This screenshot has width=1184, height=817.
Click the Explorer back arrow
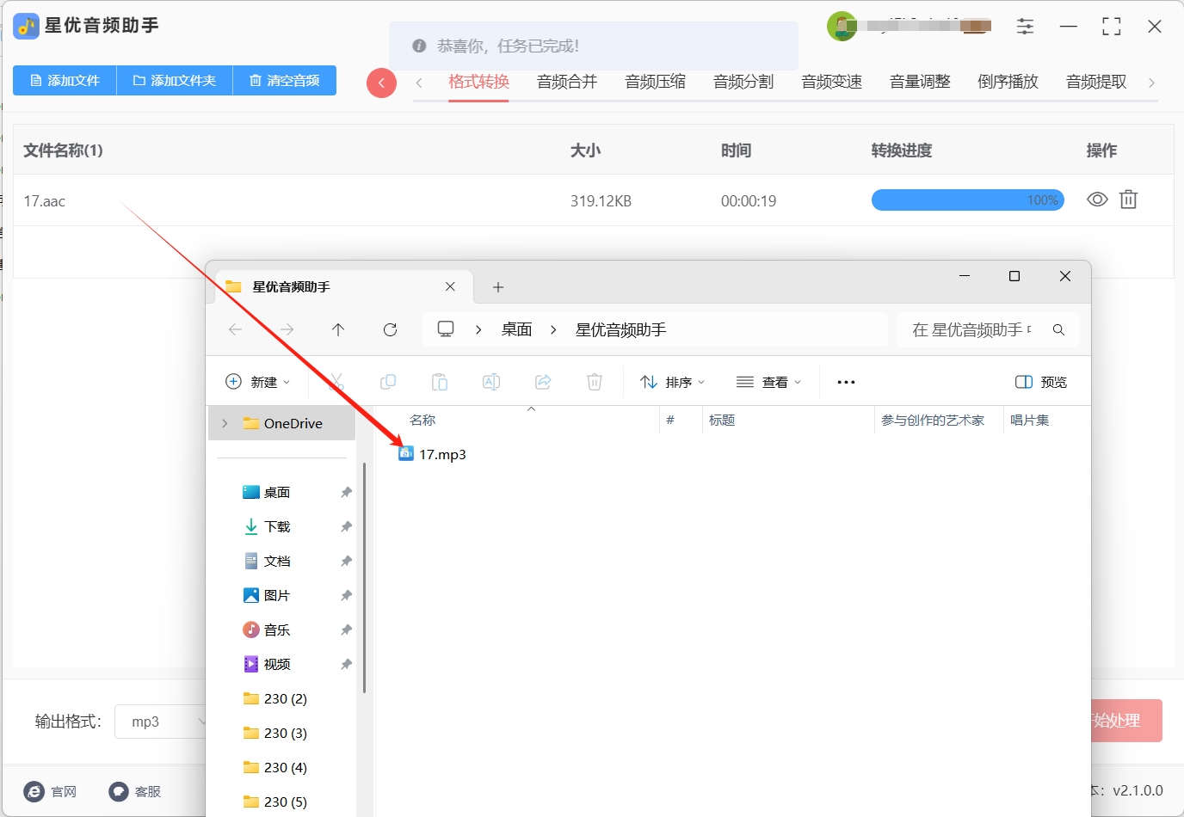click(x=235, y=329)
